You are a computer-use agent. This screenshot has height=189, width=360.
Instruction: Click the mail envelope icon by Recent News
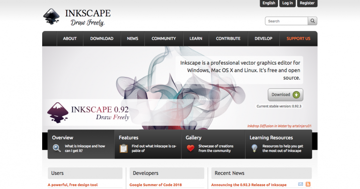[300, 184]
